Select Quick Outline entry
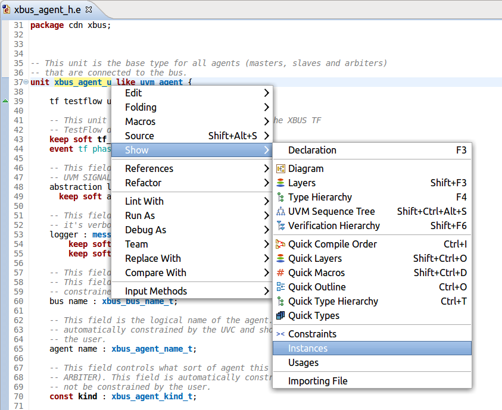This screenshot has height=410, width=502. pos(317,287)
